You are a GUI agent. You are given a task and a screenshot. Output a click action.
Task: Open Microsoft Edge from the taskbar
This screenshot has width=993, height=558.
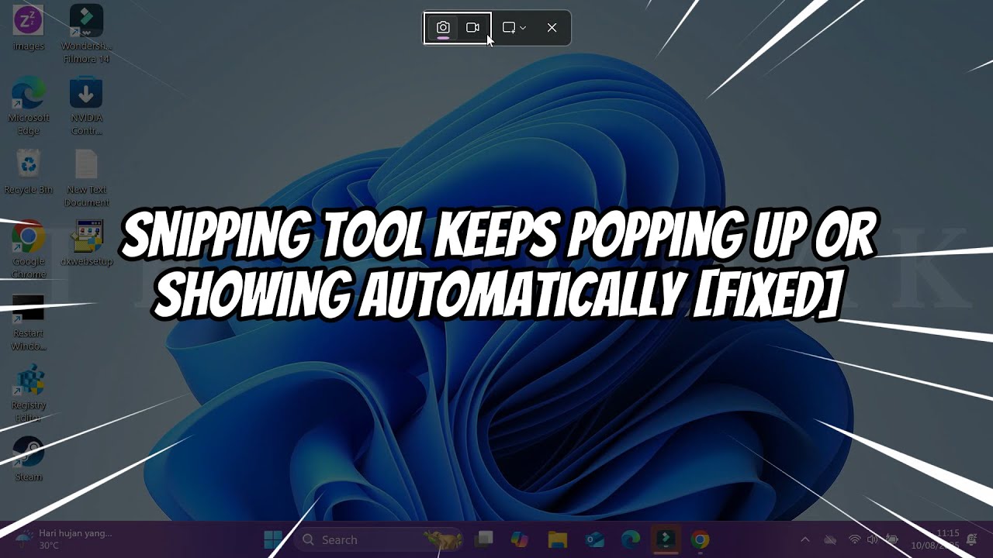point(630,539)
